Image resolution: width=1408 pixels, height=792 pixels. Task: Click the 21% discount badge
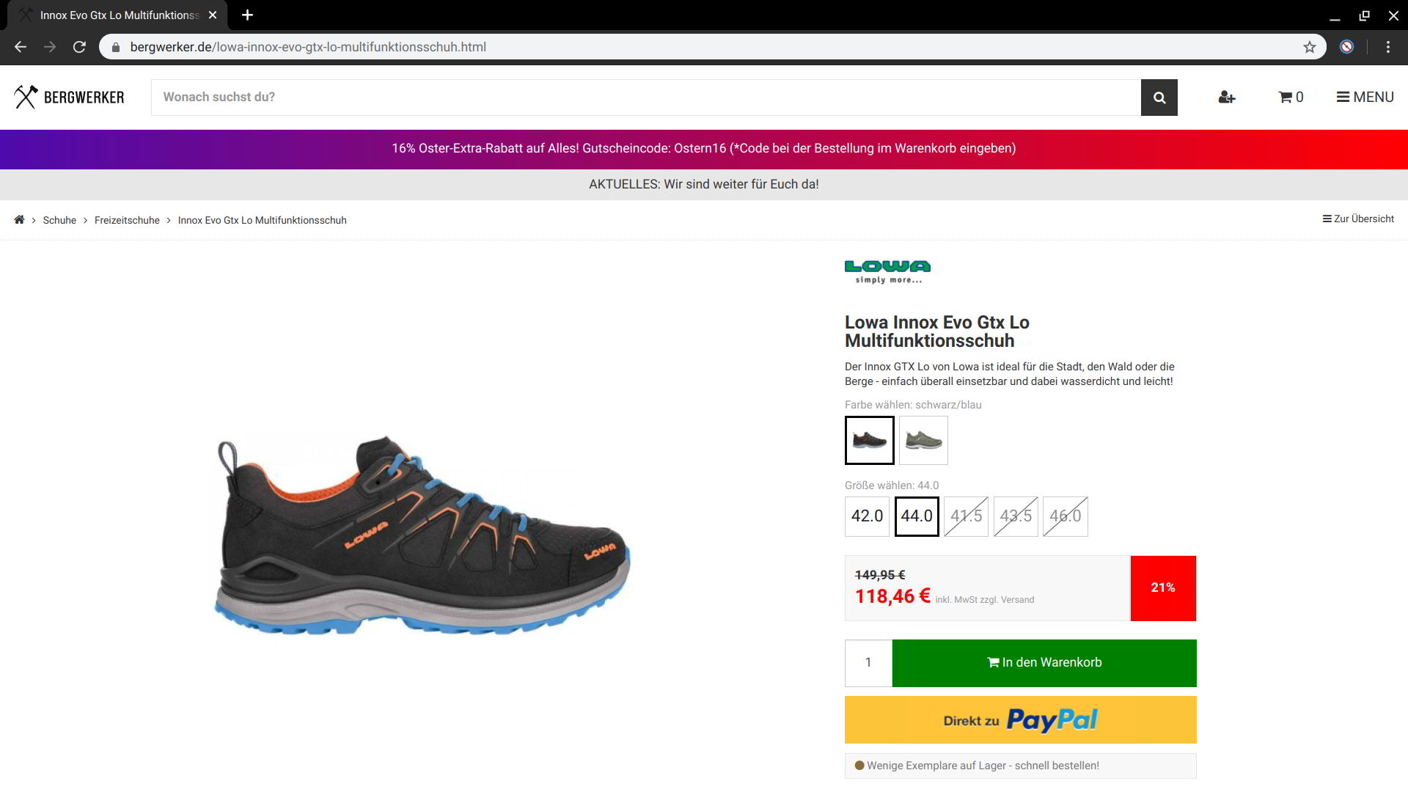[x=1163, y=588]
